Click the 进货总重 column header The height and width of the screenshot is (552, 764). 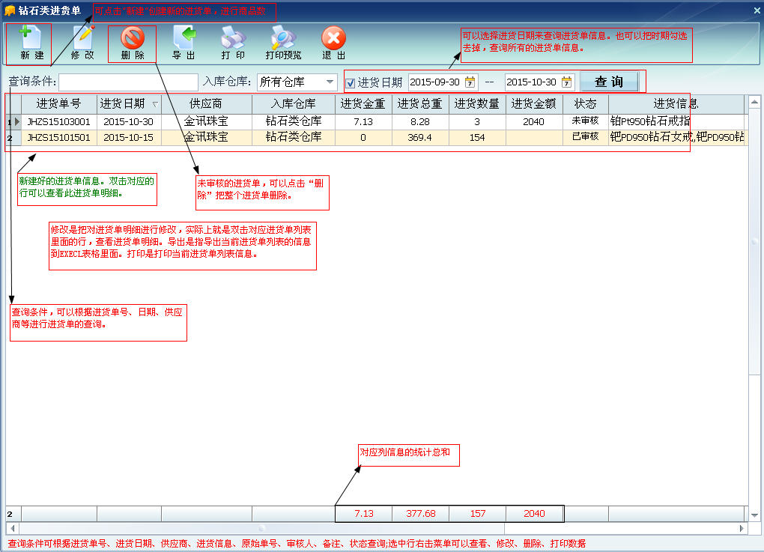420,104
